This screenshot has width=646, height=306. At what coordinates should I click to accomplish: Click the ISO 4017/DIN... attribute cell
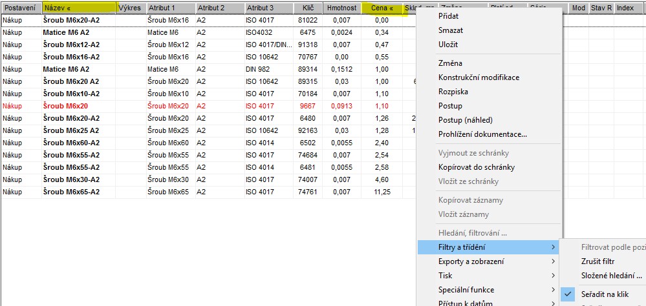click(269, 45)
